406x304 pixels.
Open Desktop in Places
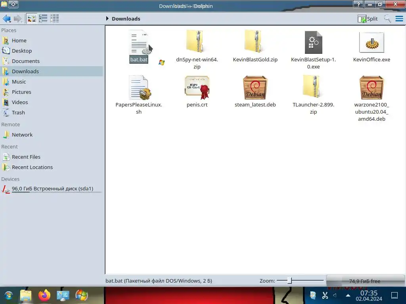[x=52, y=51]
